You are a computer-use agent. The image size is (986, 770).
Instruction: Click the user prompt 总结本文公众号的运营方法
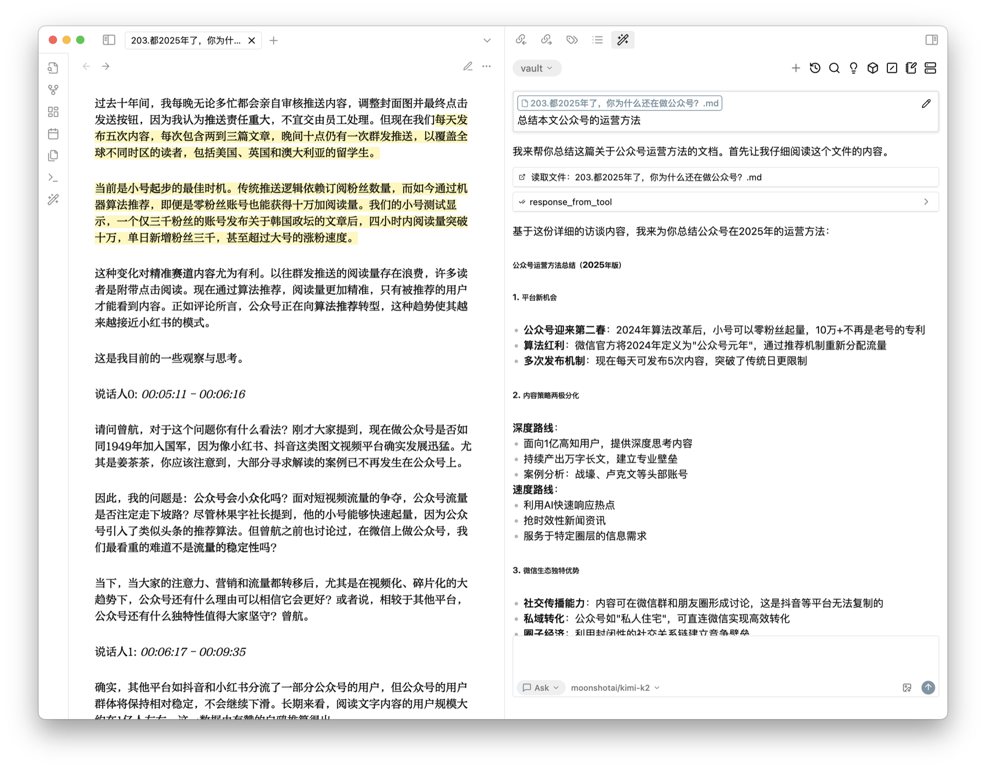coord(579,121)
